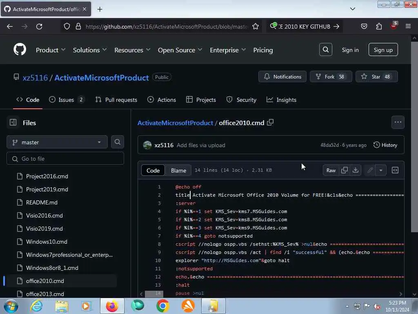Open the extensions puzzle icon
The height and width of the screenshot is (314, 418).
[x=379, y=27]
